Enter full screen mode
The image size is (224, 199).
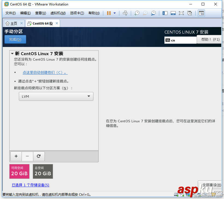coord(181,13)
